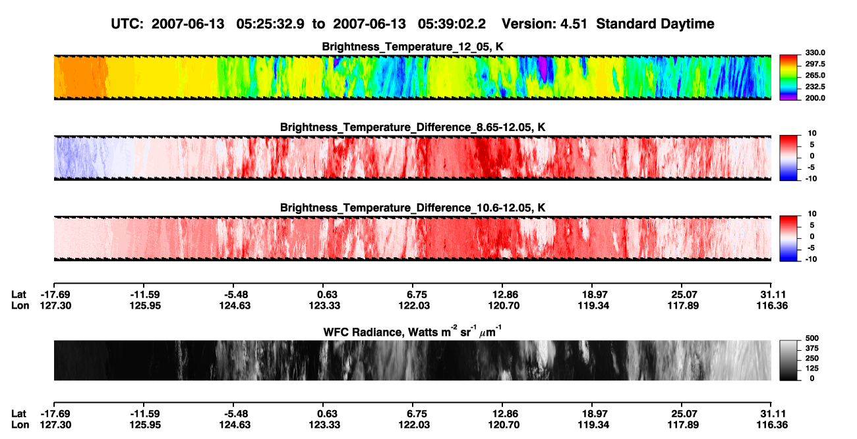Click the 'Brightness_Temperature_12_05, K' panel title

pyautogui.click(x=413, y=47)
